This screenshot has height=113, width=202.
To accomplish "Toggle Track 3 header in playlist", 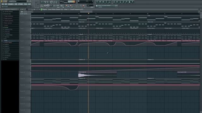I will pos(25,30).
